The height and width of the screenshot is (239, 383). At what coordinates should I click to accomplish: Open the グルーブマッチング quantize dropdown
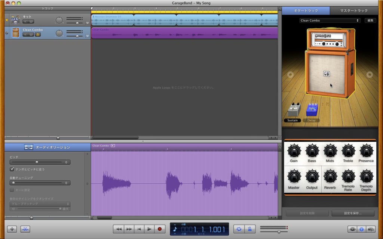pos(40,204)
